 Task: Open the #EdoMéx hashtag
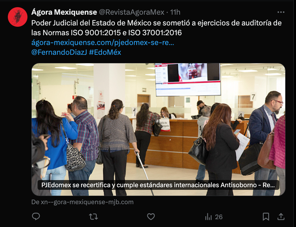click(x=105, y=52)
